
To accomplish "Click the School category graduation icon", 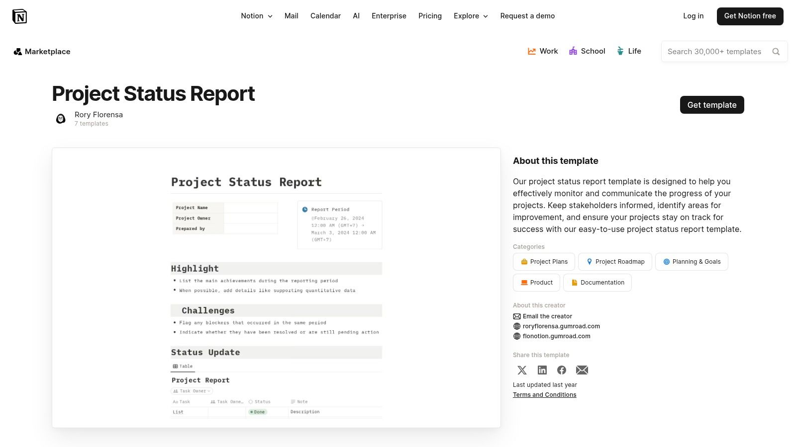I will point(573,51).
